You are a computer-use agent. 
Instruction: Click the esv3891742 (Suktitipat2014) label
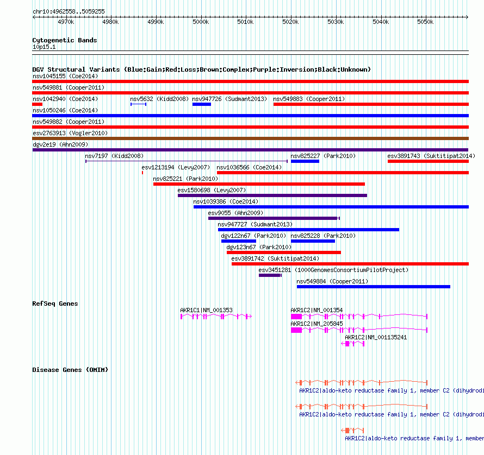(275, 258)
